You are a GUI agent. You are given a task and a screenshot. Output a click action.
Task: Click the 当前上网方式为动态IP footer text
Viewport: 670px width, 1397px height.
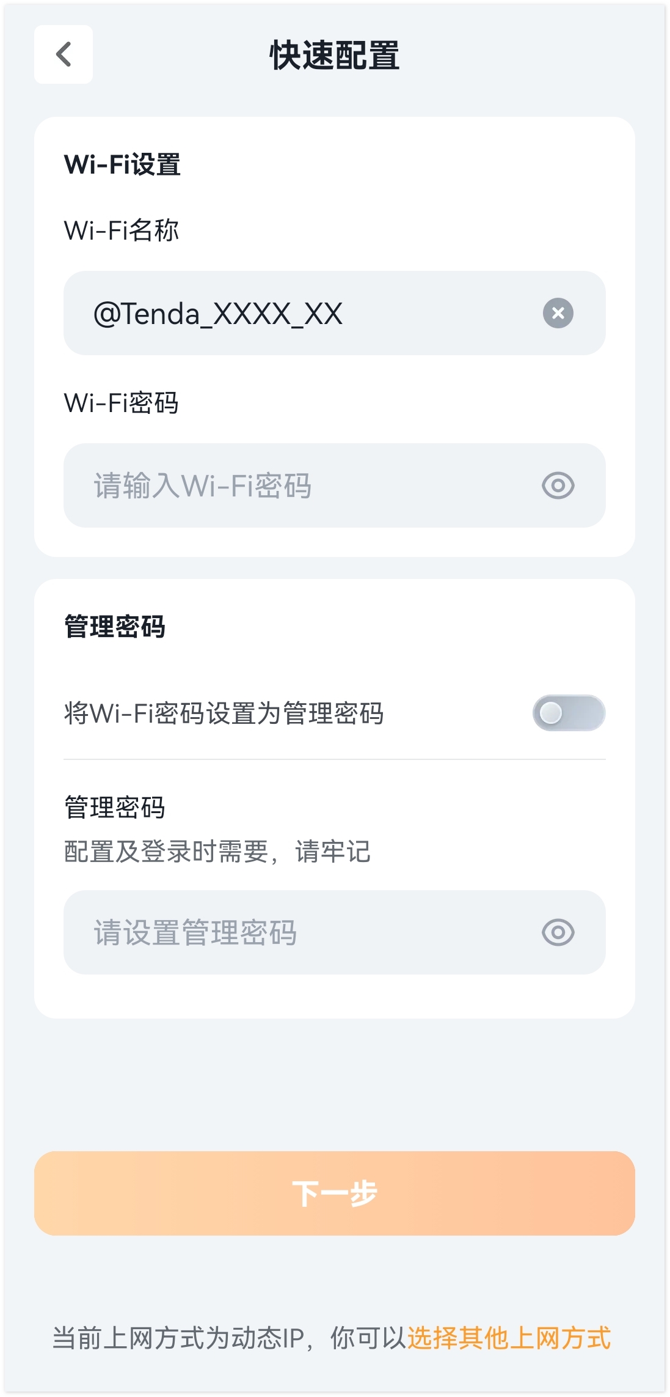point(178,1338)
